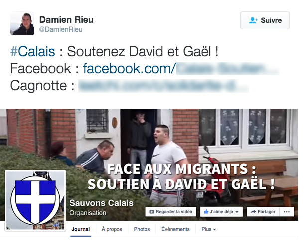Open the blurred Cagnotte link
The width and height of the screenshot is (304, 245).
(163, 86)
